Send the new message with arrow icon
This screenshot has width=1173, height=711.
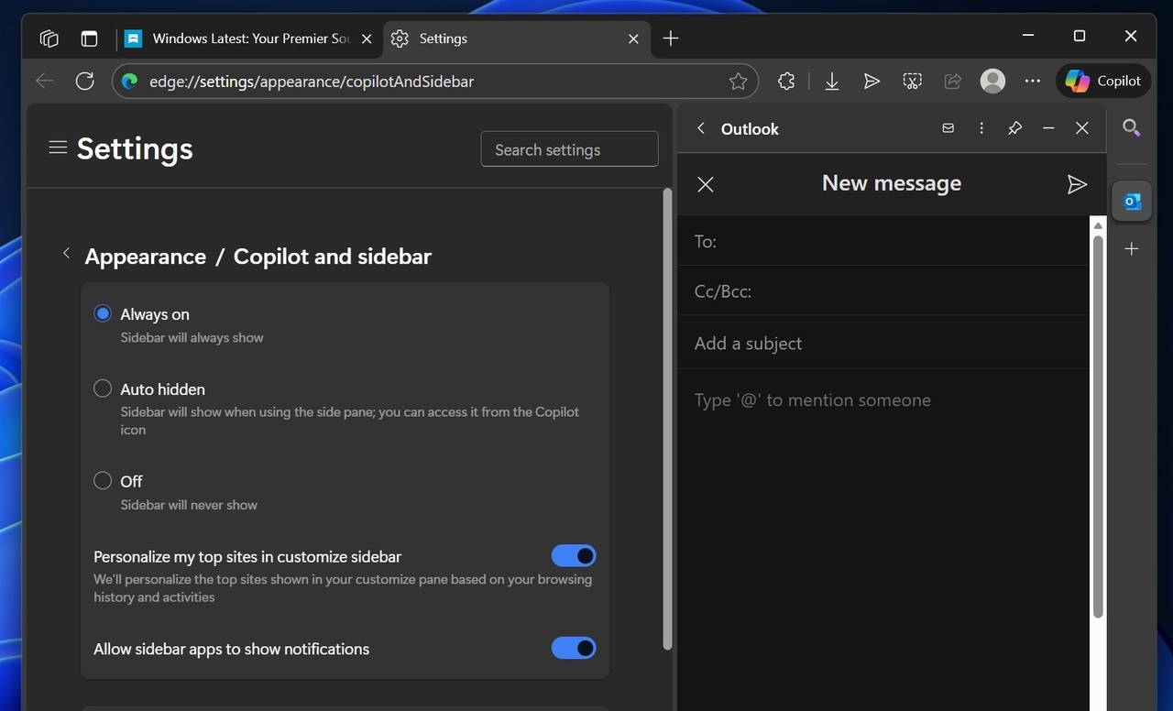click(x=1077, y=184)
